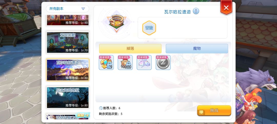Close the dungeon panel with red X
This screenshot has width=277, height=124.
coord(226,8)
